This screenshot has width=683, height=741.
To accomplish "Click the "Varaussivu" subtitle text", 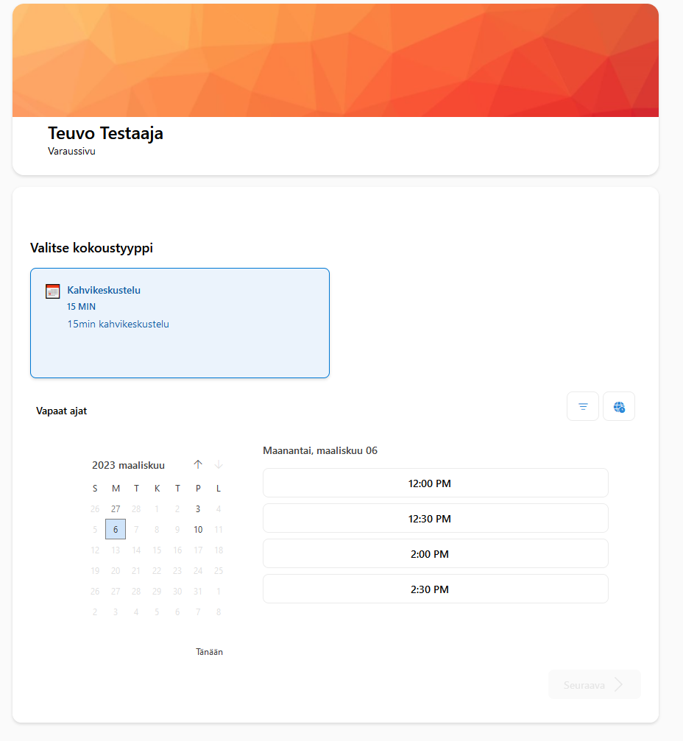I will click(71, 152).
